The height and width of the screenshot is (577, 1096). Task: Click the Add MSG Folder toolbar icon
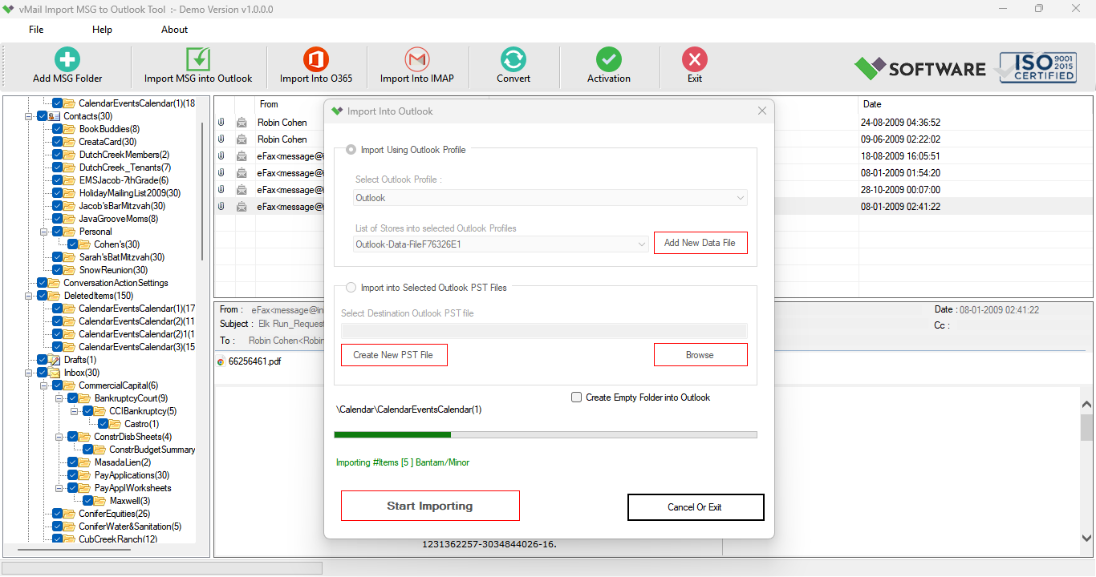click(x=67, y=59)
